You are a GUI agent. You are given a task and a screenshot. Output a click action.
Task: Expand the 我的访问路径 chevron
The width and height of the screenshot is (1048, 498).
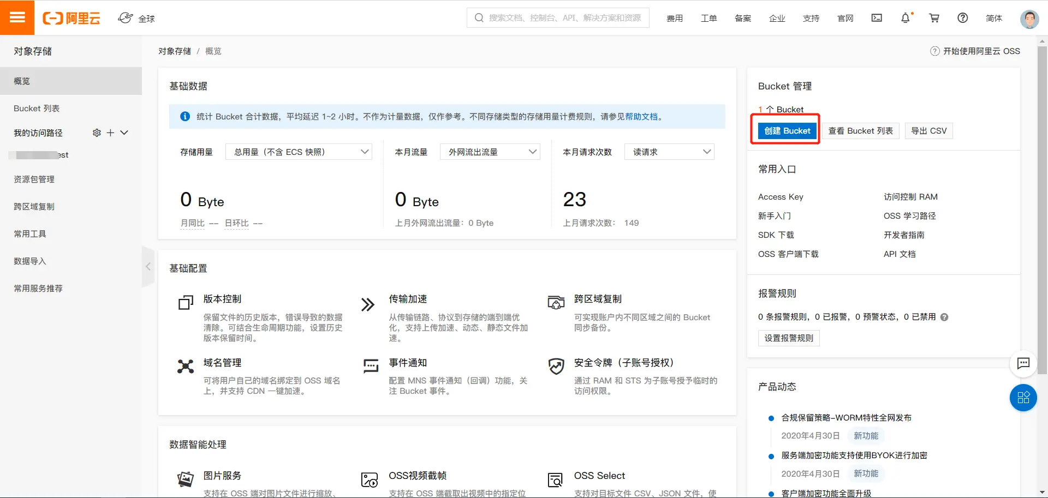point(124,133)
